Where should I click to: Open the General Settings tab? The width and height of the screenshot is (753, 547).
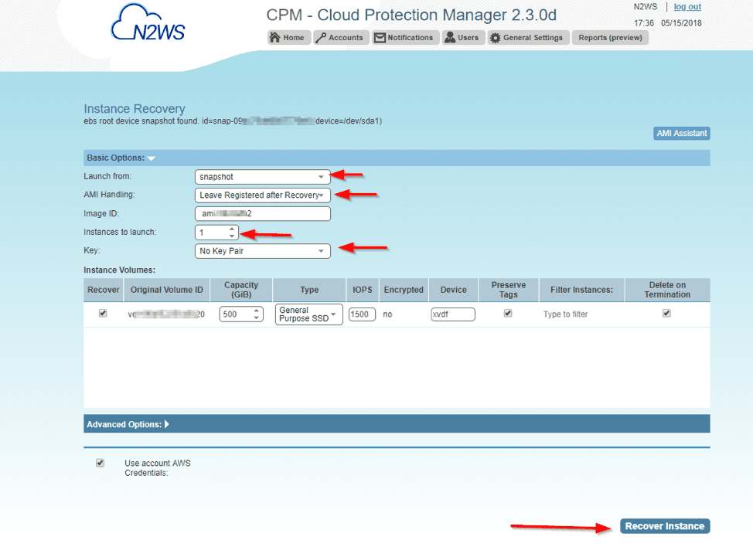click(528, 37)
